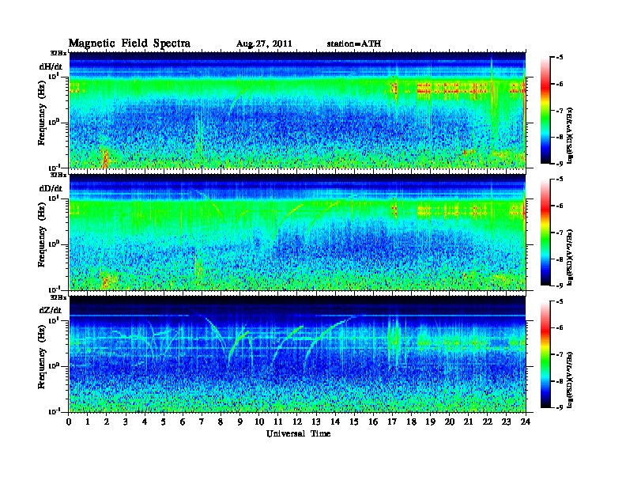
Task: Click the "station=ATH" label
Action: (x=354, y=43)
